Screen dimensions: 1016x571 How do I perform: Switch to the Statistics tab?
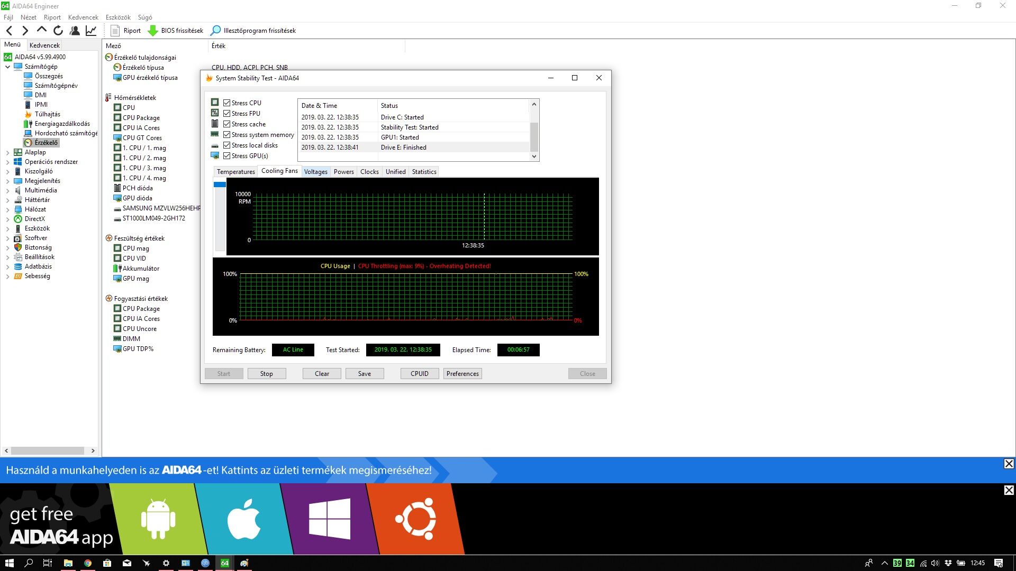click(424, 172)
